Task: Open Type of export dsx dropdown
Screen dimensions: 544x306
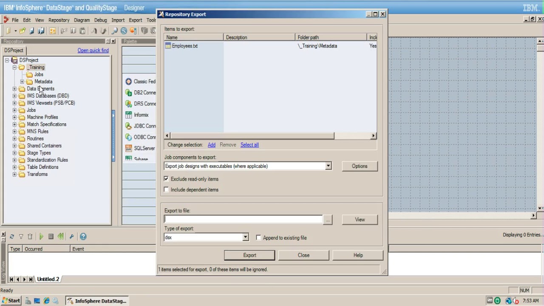Action: [245, 238]
